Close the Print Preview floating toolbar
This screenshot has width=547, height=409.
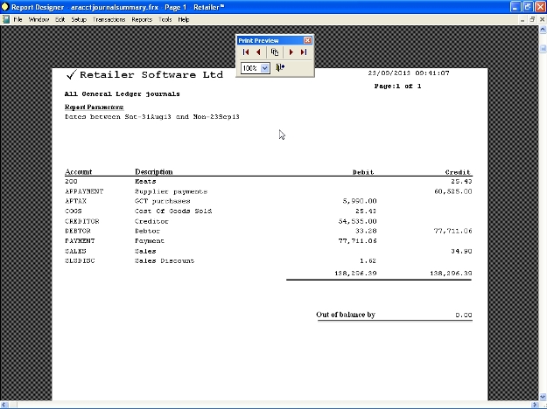tap(307, 40)
